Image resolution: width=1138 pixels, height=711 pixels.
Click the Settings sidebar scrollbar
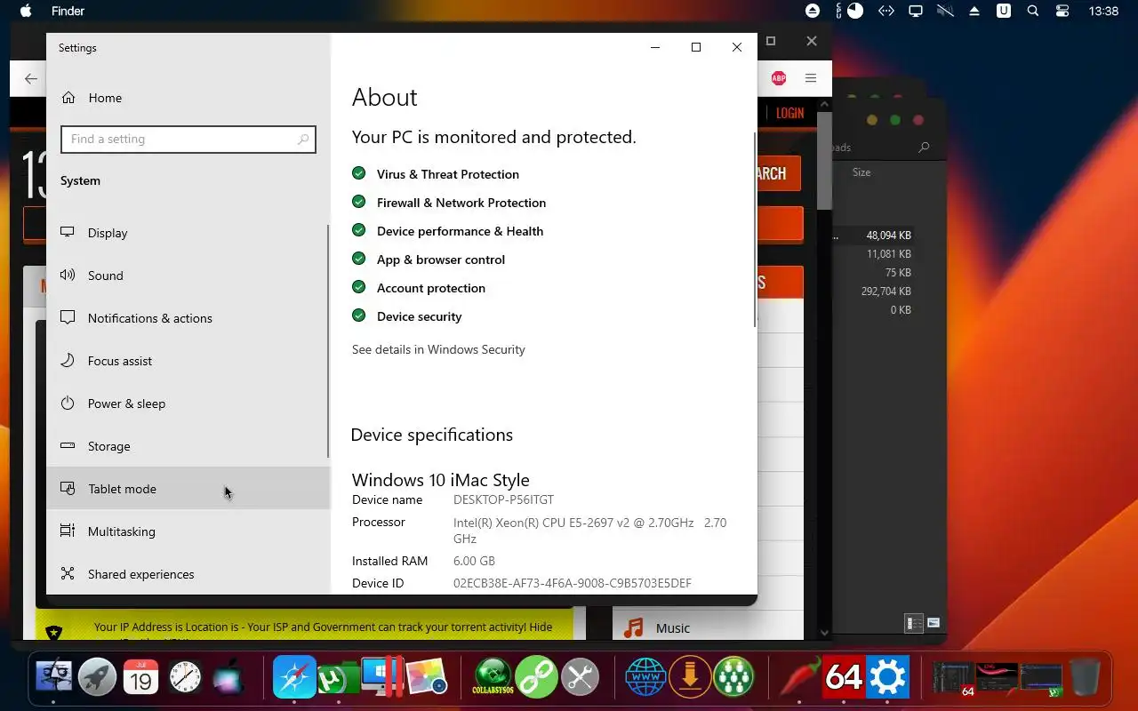328,340
